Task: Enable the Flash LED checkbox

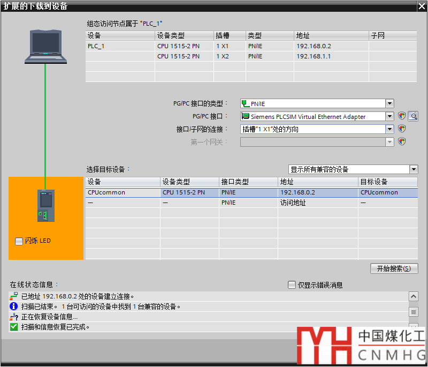Action: click(19, 241)
